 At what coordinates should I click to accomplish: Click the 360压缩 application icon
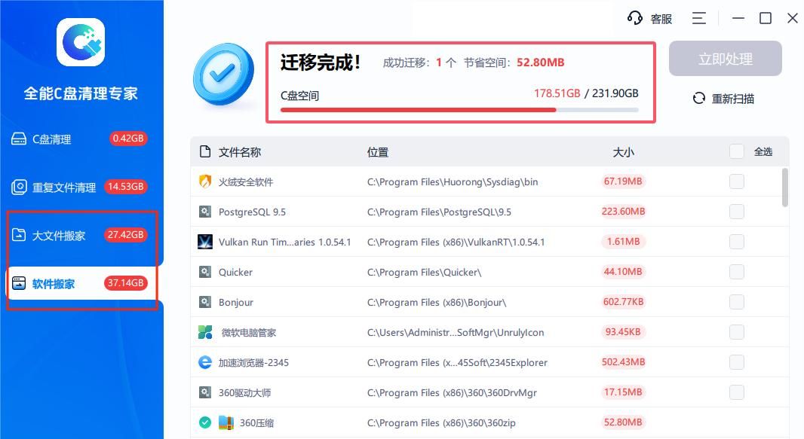point(226,422)
